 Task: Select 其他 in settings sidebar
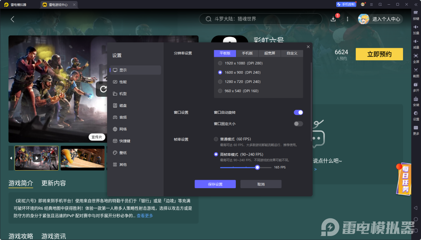[135, 165]
